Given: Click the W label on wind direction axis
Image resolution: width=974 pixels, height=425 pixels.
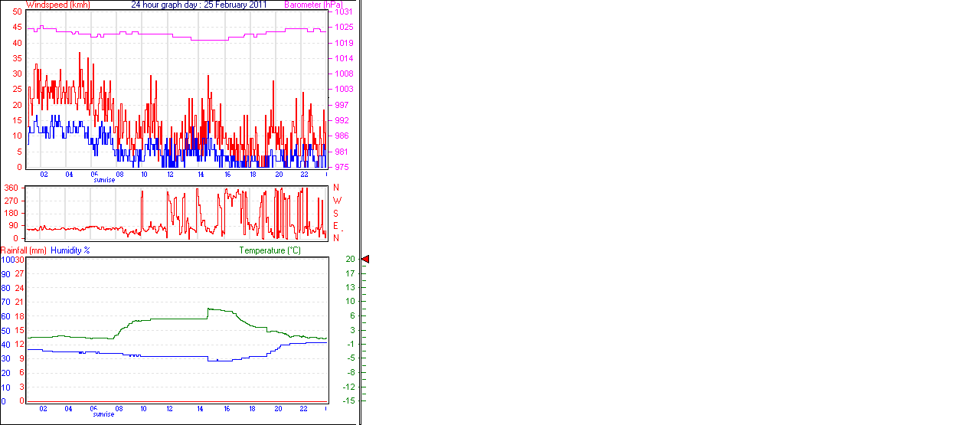Looking at the screenshot, I should (x=336, y=201).
